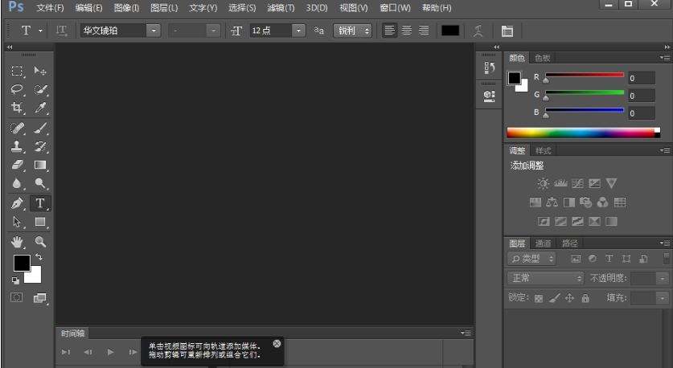The width and height of the screenshot is (673, 368).
Task: Open the 窗口(W) menu
Action: tap(396, 8)
